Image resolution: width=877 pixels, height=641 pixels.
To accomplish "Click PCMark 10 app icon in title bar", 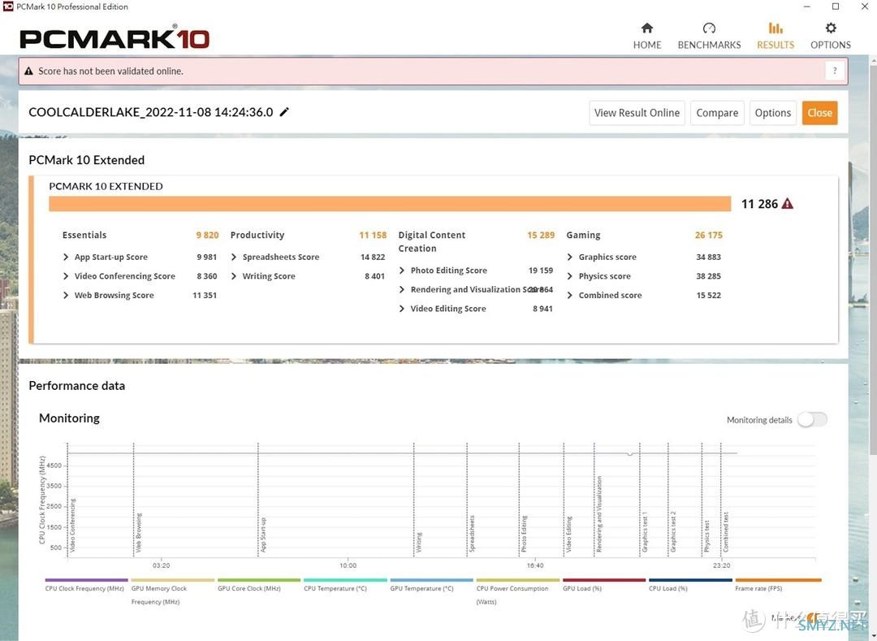I will [8, 6].
